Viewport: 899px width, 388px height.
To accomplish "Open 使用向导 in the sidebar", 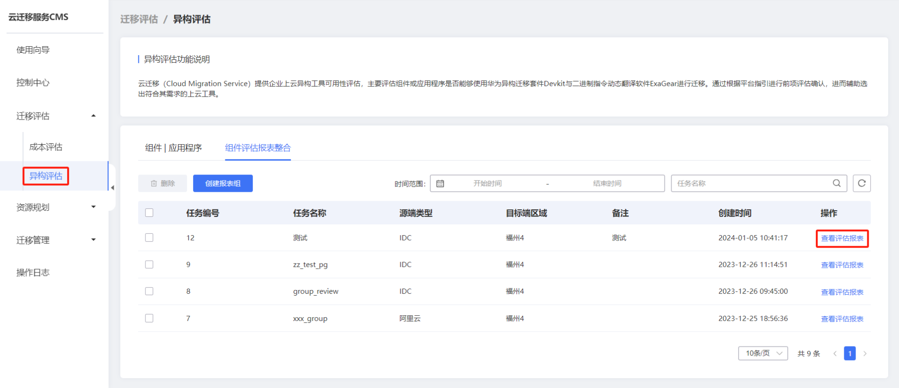I will click(x=33, y=50).
